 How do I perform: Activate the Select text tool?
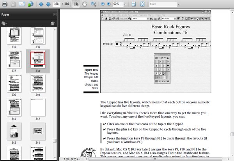point(76,4)
